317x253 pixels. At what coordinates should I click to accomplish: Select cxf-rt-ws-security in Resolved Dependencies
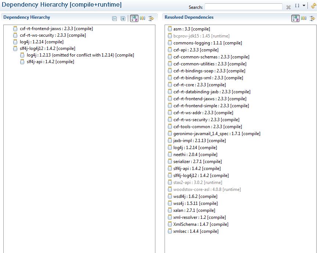click(206, 120)
